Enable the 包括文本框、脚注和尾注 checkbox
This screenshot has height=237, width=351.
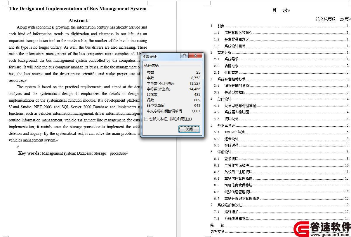point(146,119)
